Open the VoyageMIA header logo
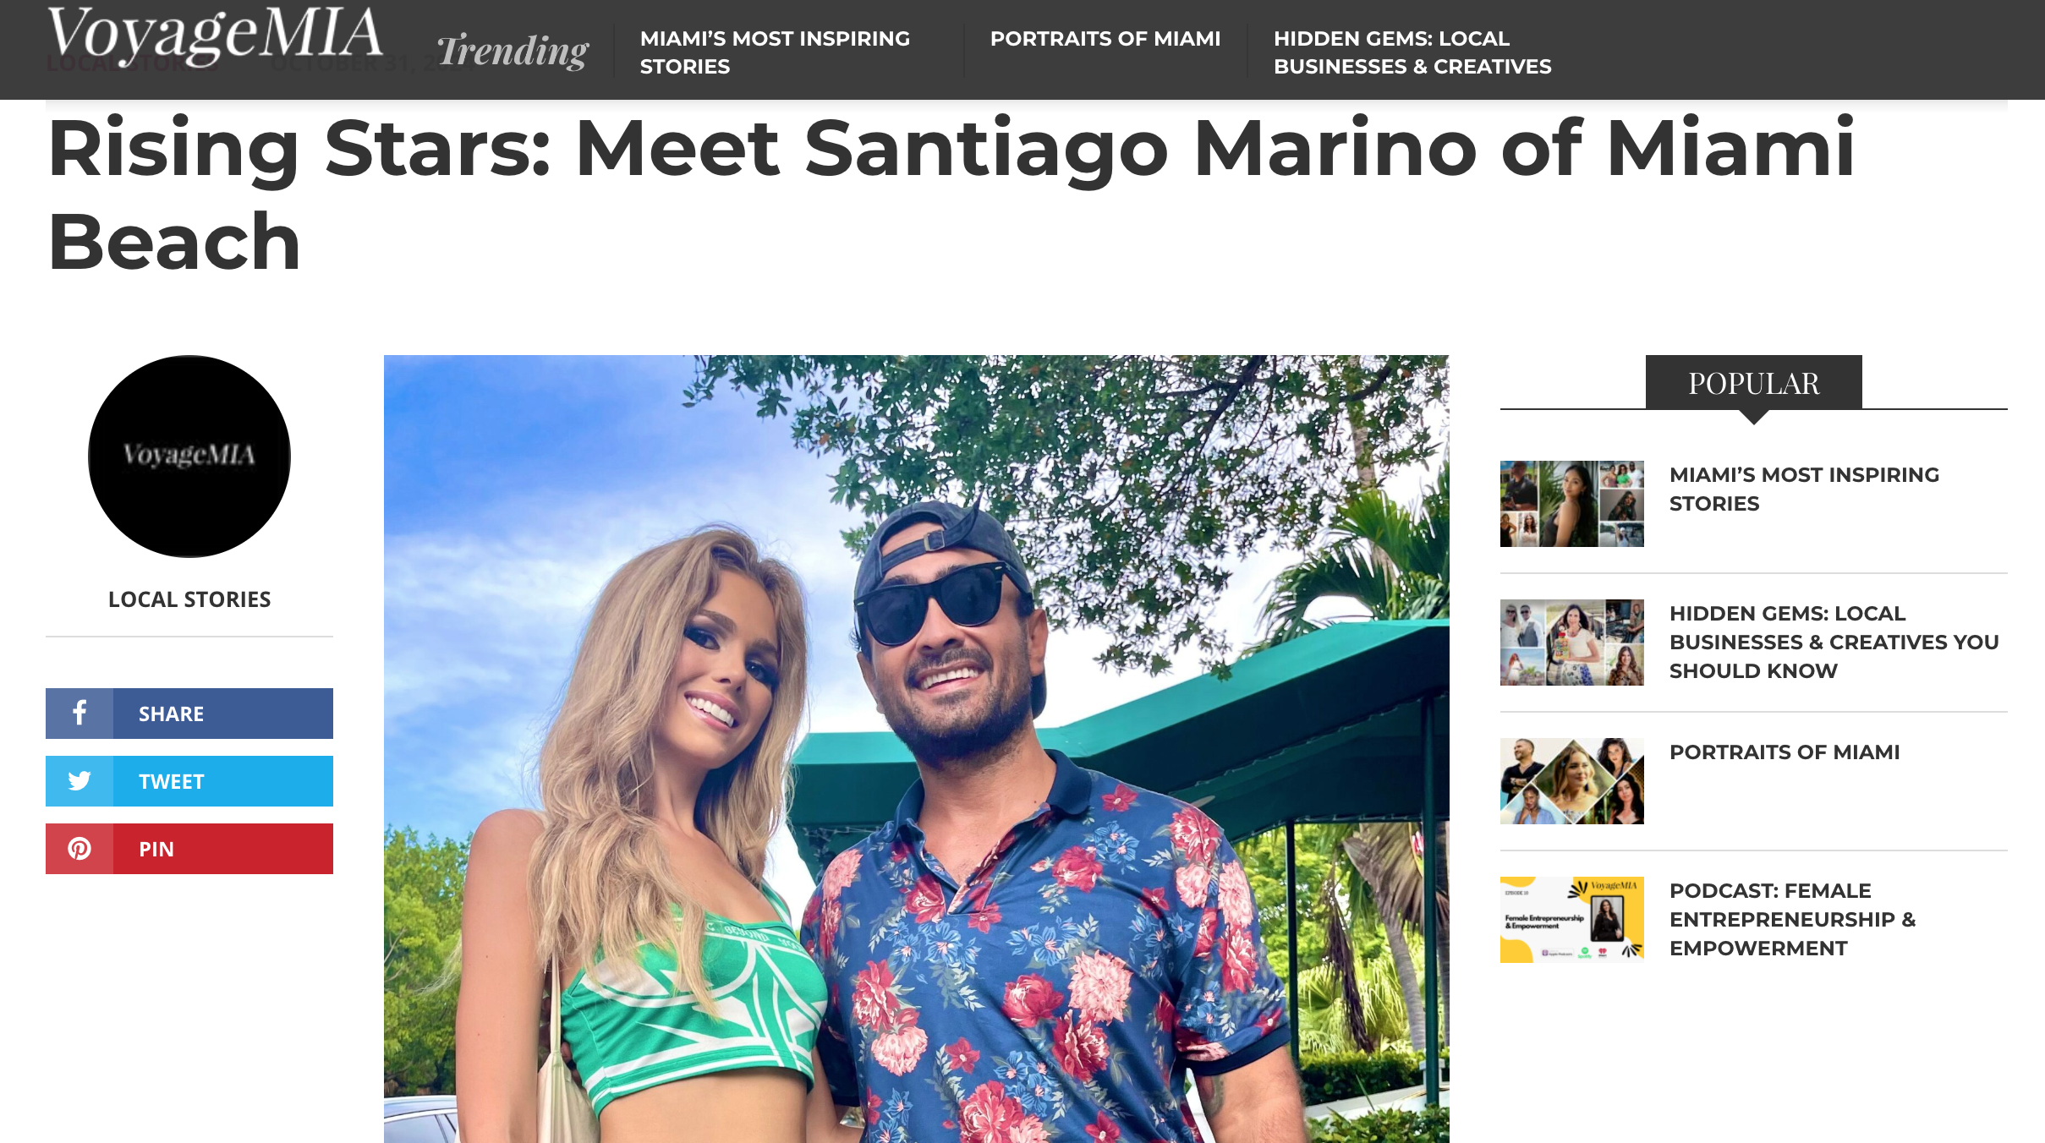Image resolution: width=2045 pixels, height=1143 pixels. tap(215, 36)
